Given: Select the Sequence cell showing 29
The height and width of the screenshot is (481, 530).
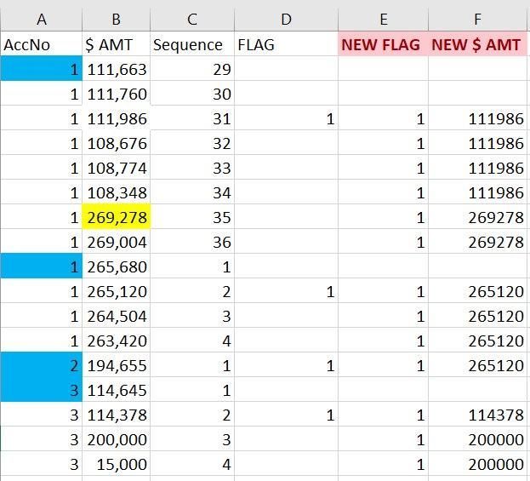Looking at the screenshot, I should (x=192, y=70).
